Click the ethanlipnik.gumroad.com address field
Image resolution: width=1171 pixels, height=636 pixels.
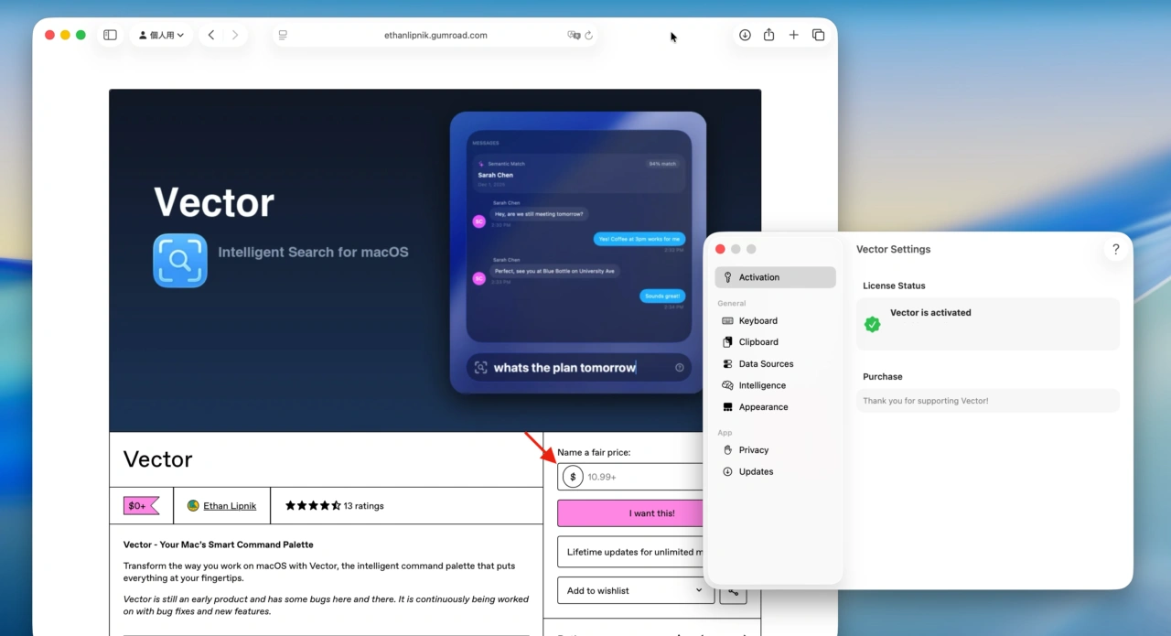coord(435,35)
